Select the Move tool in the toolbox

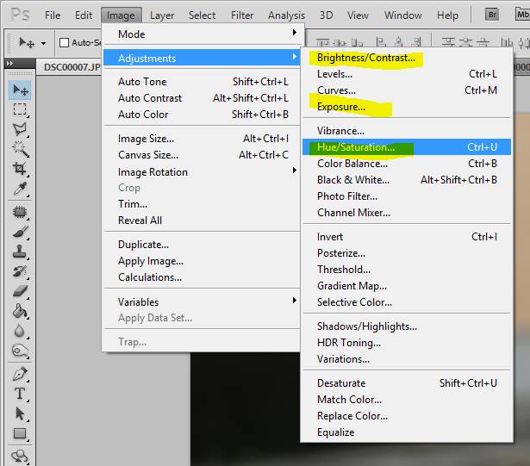(x=20, y=90)
